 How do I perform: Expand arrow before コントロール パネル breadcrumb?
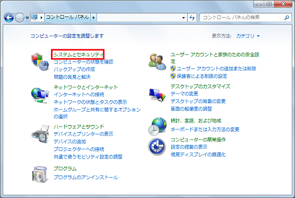tap(41, 18)
